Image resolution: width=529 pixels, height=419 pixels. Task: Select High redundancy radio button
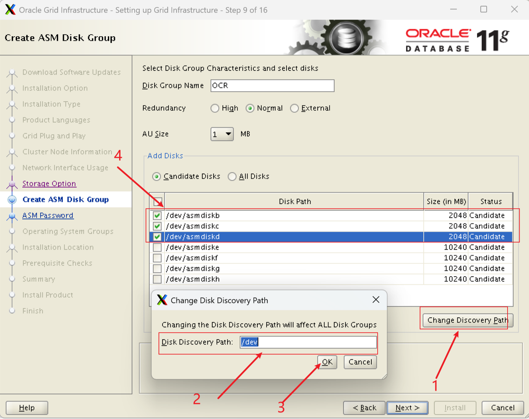coord(214,108)
